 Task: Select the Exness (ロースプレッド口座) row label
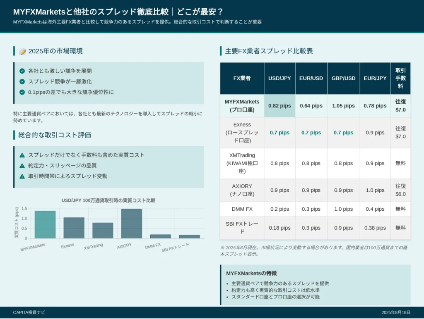(242, 133)
